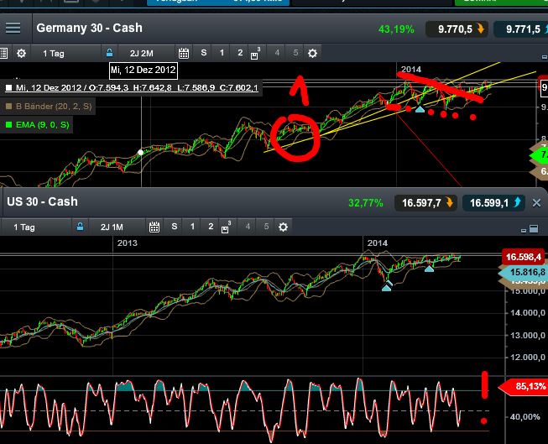The width and height of the screenshot is (548, 444).
Task: Open the '1 Tag' timeframe dropdown for Germany 30
Action: [x=55, y=53]
